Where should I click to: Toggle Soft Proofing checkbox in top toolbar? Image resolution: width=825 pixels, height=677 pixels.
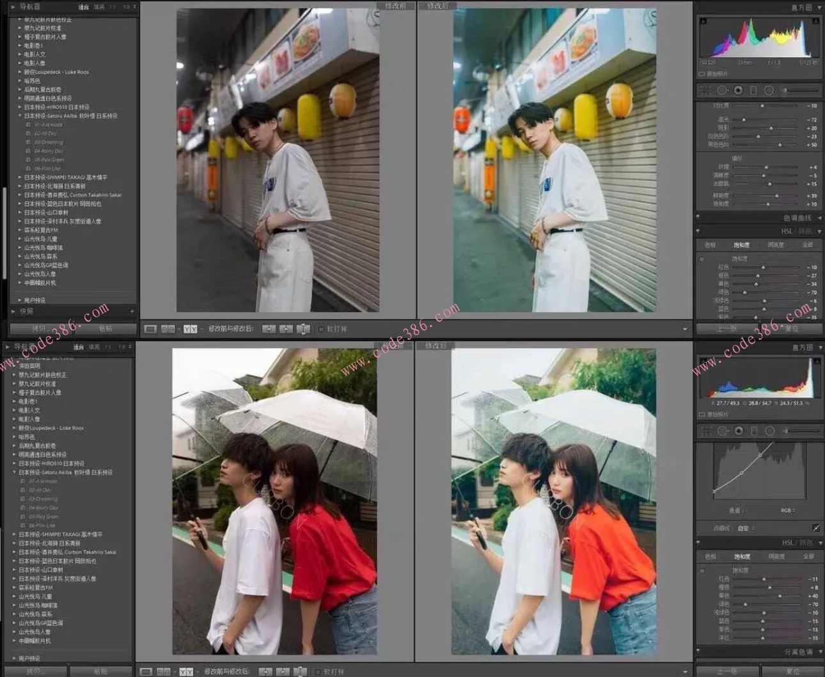pyautogui.click(x=321, y=329)
